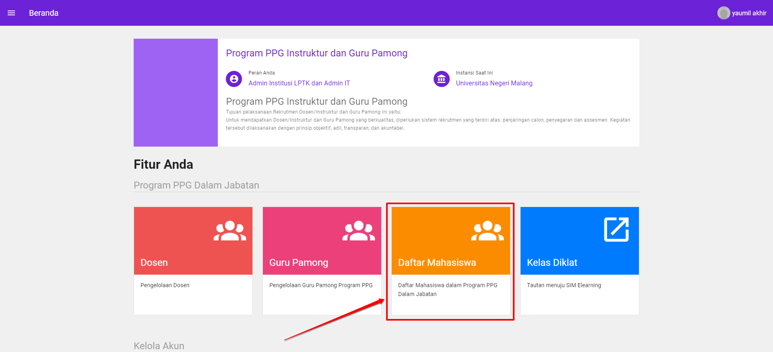773x352 pixels.
Task: Open the Guru Pamong card title
Action: (x=299, y=263)
